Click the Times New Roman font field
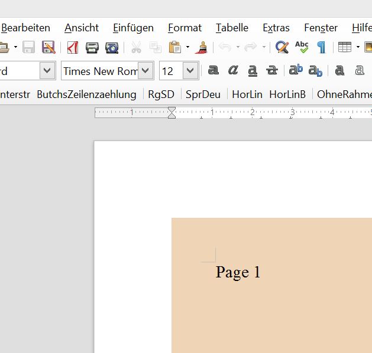The width and height of the screenshot is (372, 353). click(x=99, y=71)
